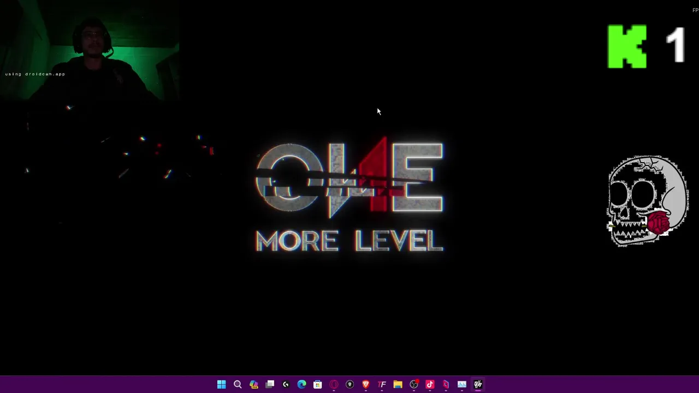Open Task View in the taskbar
Viewport: 699px width, 393px height.
click(x=270, y=384)
